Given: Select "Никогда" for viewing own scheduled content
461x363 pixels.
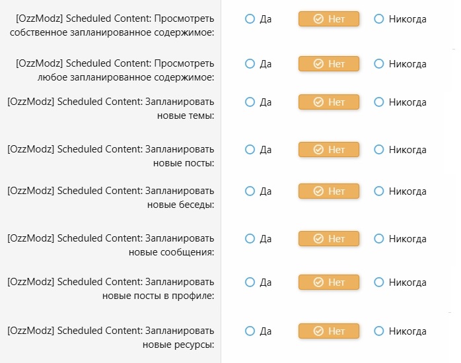Looking at the screenshot, I should pos(379,19).
